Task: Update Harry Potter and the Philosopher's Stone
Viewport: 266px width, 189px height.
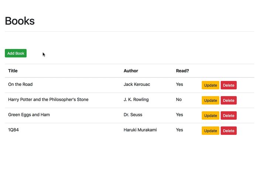Action: tap(210, 100)
